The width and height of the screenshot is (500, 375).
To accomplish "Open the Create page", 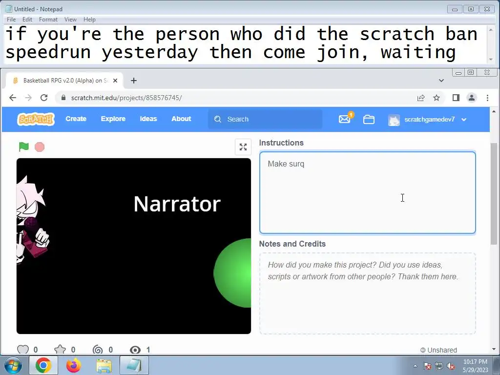I will (76, 119).
